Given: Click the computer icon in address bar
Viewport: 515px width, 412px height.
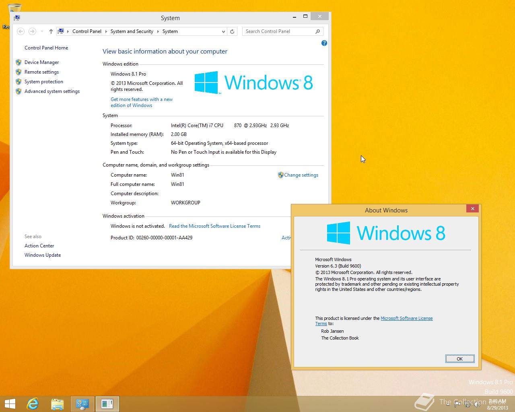Looking at the screenshot, I should tap(61, 31).
